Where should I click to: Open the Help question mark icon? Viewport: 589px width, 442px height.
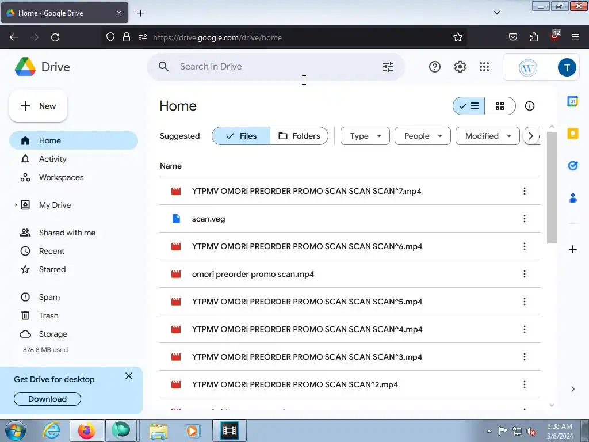pyautogui.click(x=435, y=67)
